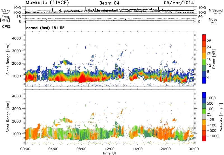The width and height of the screenshot is (224, 155).
Task: Click the 18 tick on frequency axis
Action: click(19, 17)
